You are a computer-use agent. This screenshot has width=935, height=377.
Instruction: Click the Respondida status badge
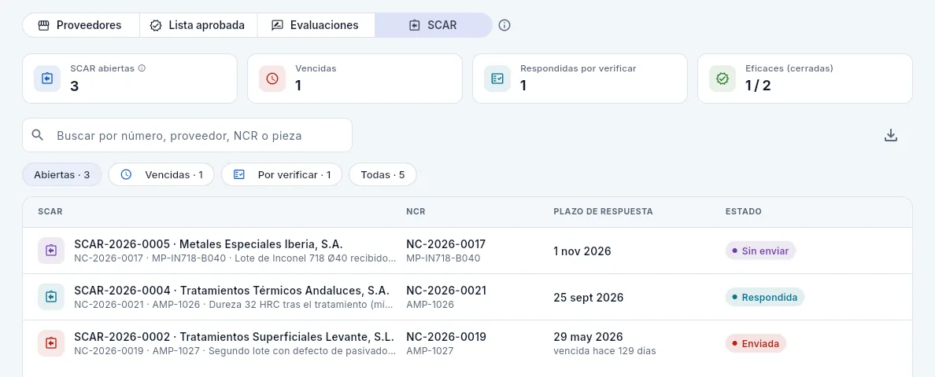click(x=765, y=297)
